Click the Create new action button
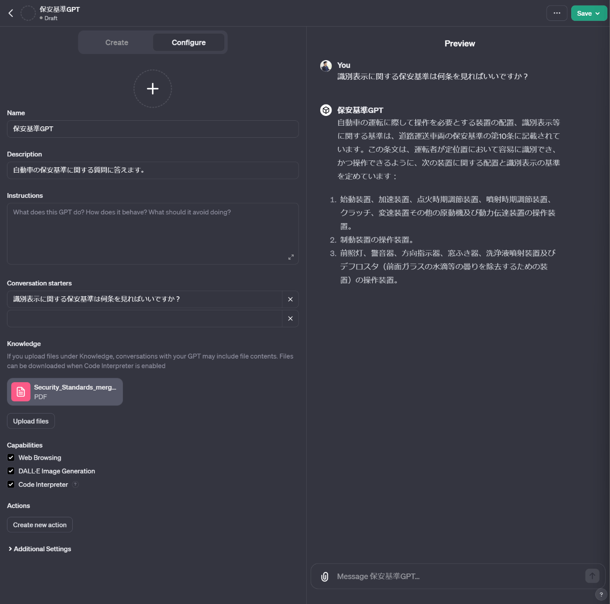 (x=40, y=525)
